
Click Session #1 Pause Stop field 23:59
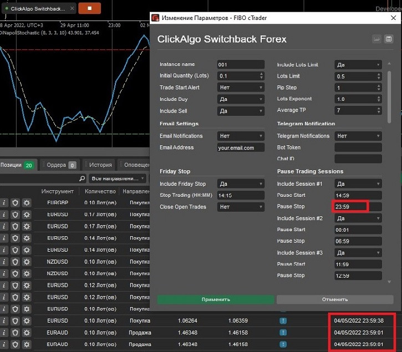click(358, 207)
